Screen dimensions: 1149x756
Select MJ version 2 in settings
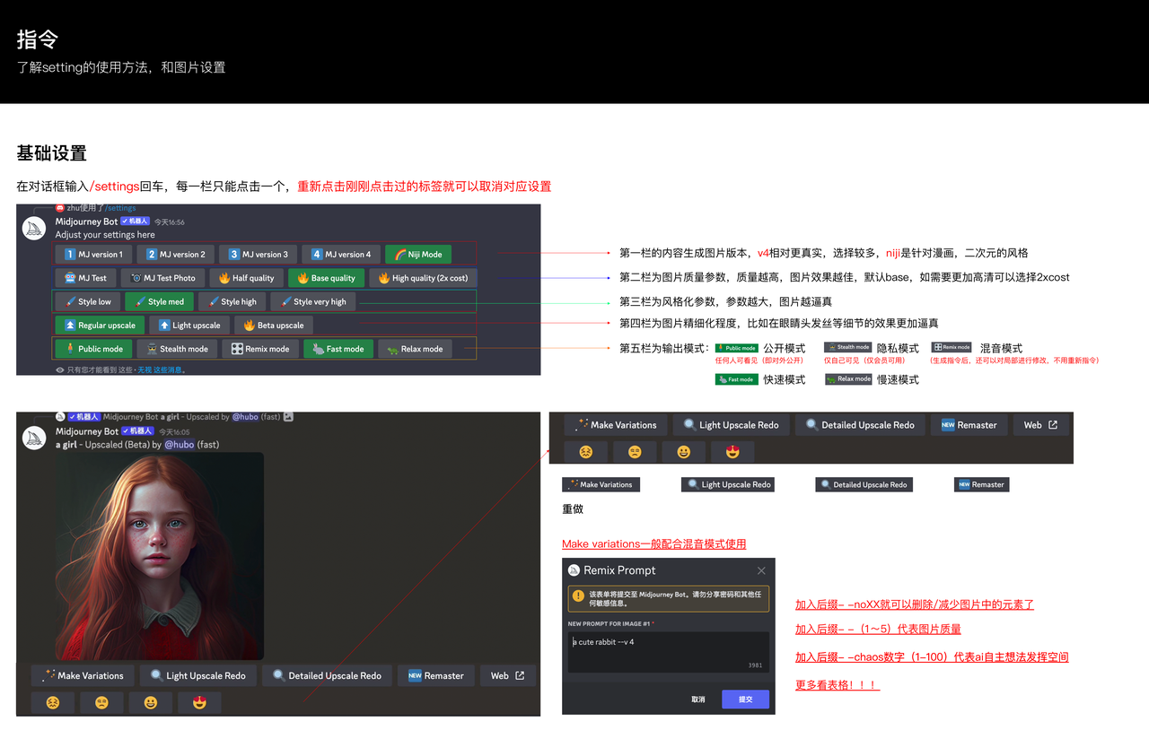(x=176, y=254)
